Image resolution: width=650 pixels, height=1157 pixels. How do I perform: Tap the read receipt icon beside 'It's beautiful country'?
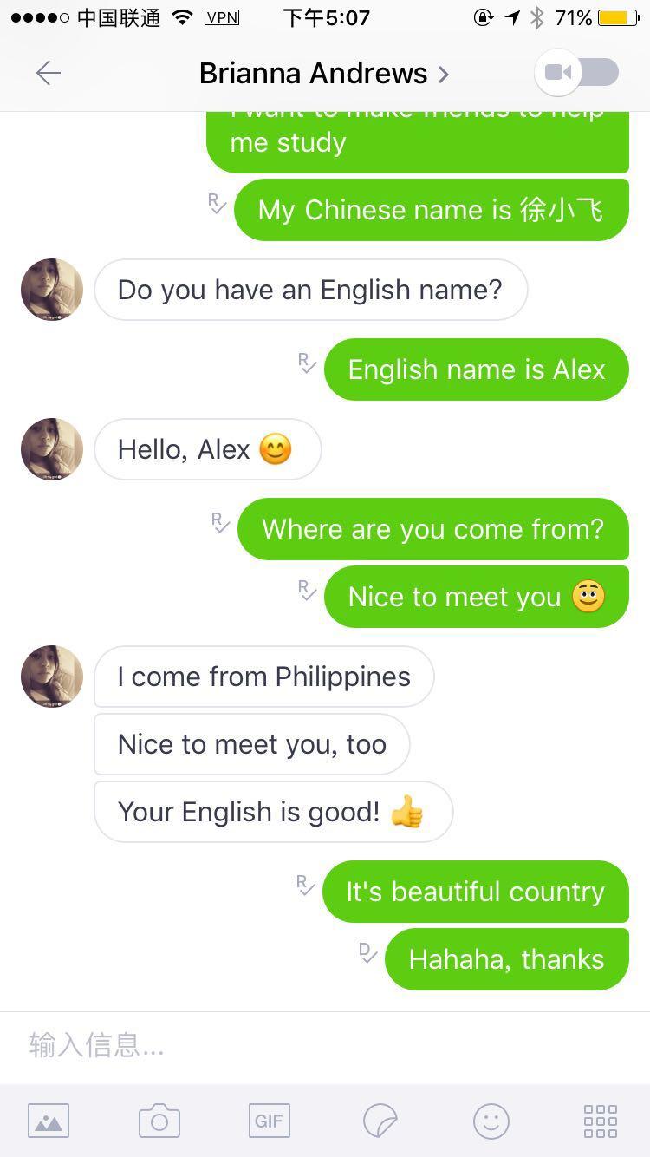coord(306,886)
